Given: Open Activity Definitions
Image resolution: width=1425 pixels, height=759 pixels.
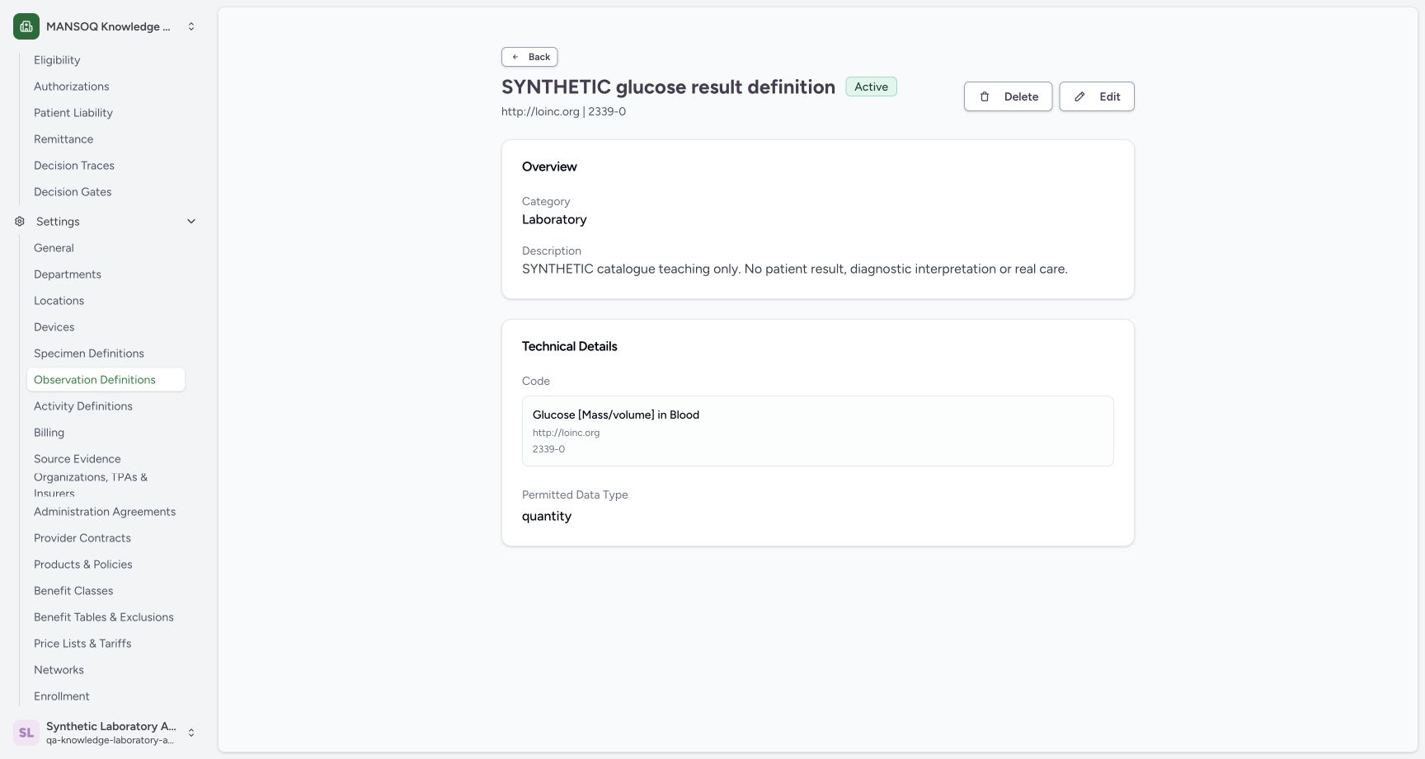Looking at the screenshot, I should pos(83,406).
